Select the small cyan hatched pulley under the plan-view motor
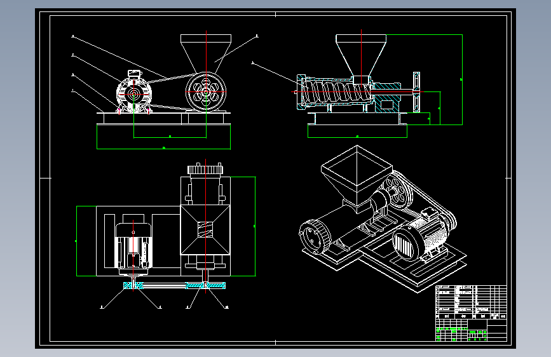Viewport: 551px width, 357px height. point(133,286)
